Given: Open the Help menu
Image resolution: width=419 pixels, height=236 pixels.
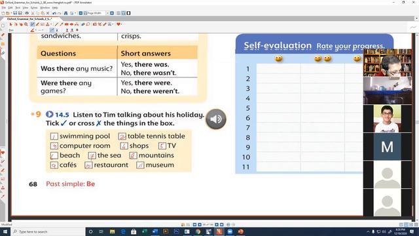Looking at the screenshot, I should [x=55, y=8].
